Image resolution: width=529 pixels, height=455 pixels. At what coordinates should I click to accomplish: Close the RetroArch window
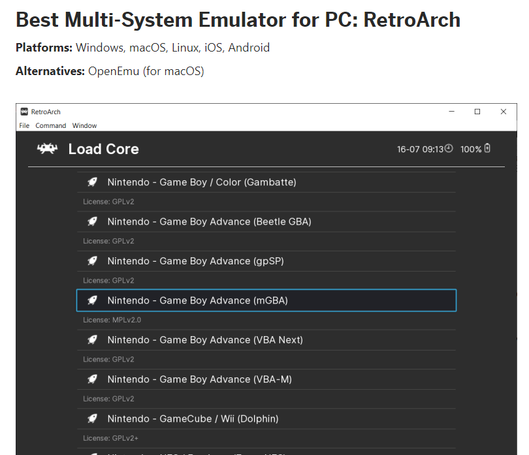504,112
